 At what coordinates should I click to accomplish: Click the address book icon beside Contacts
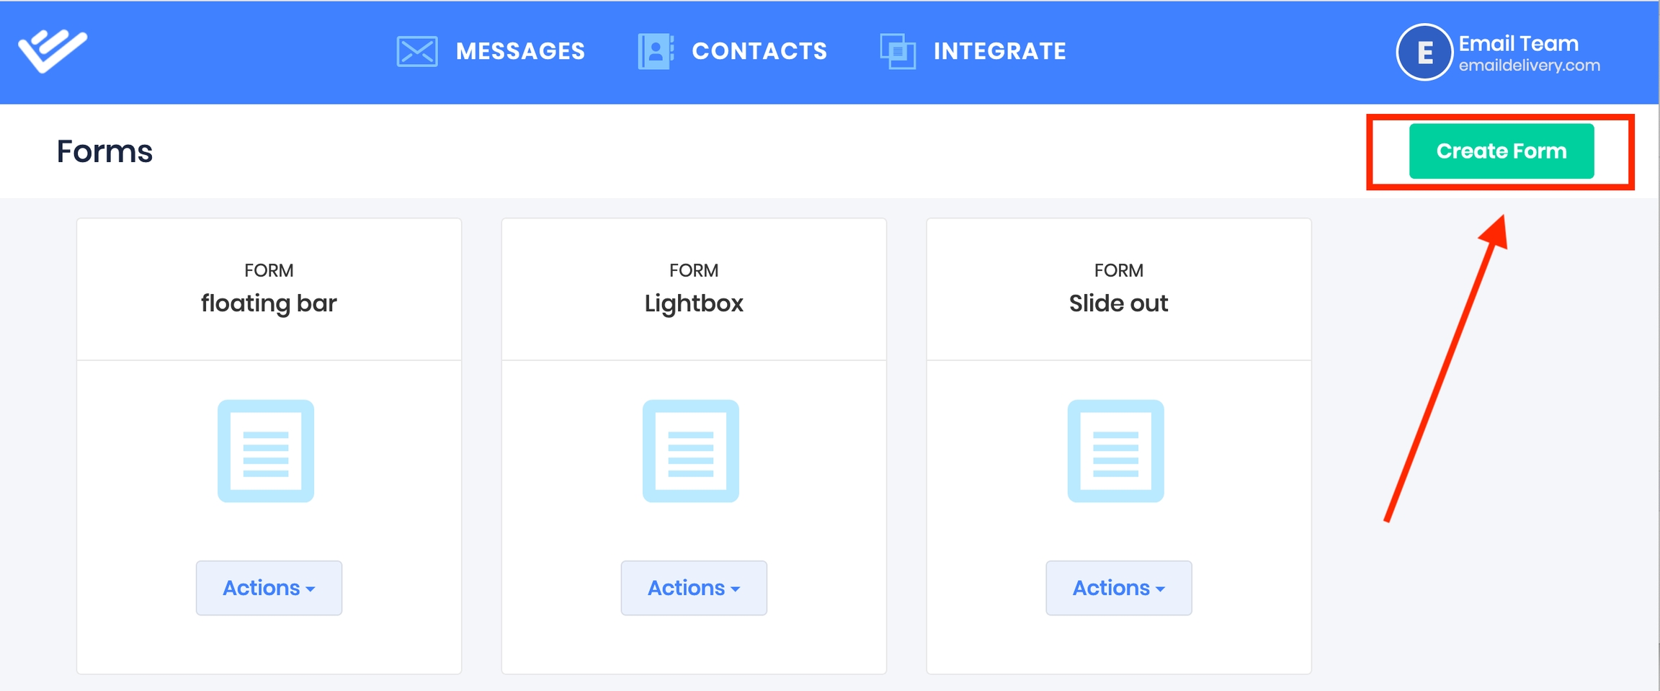(655, 51)
